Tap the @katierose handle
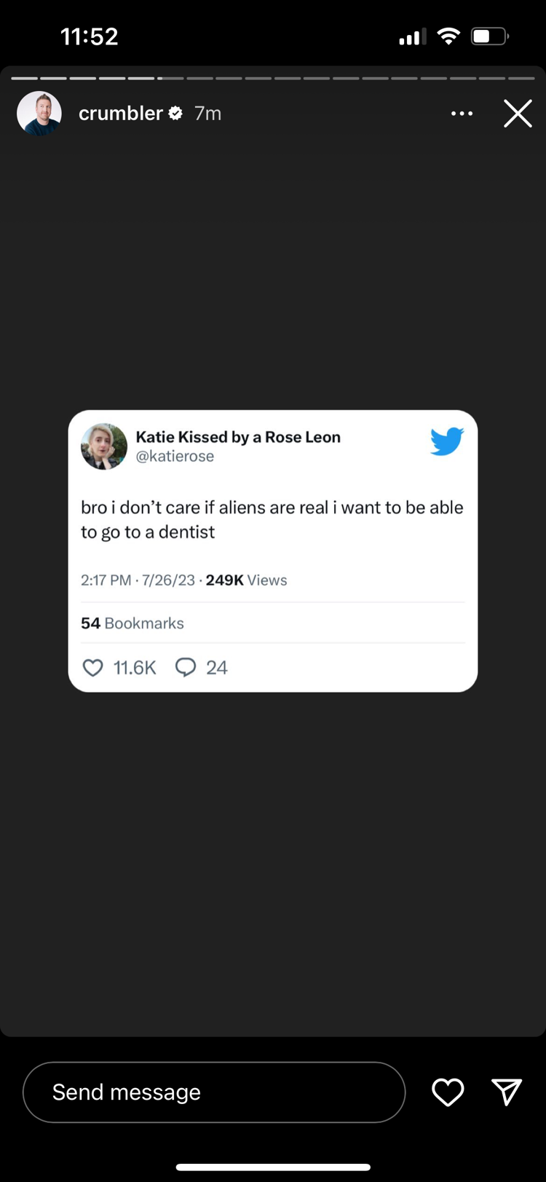Image resolution: width=546 pixels, height=1182 pixels. [175, 457]
